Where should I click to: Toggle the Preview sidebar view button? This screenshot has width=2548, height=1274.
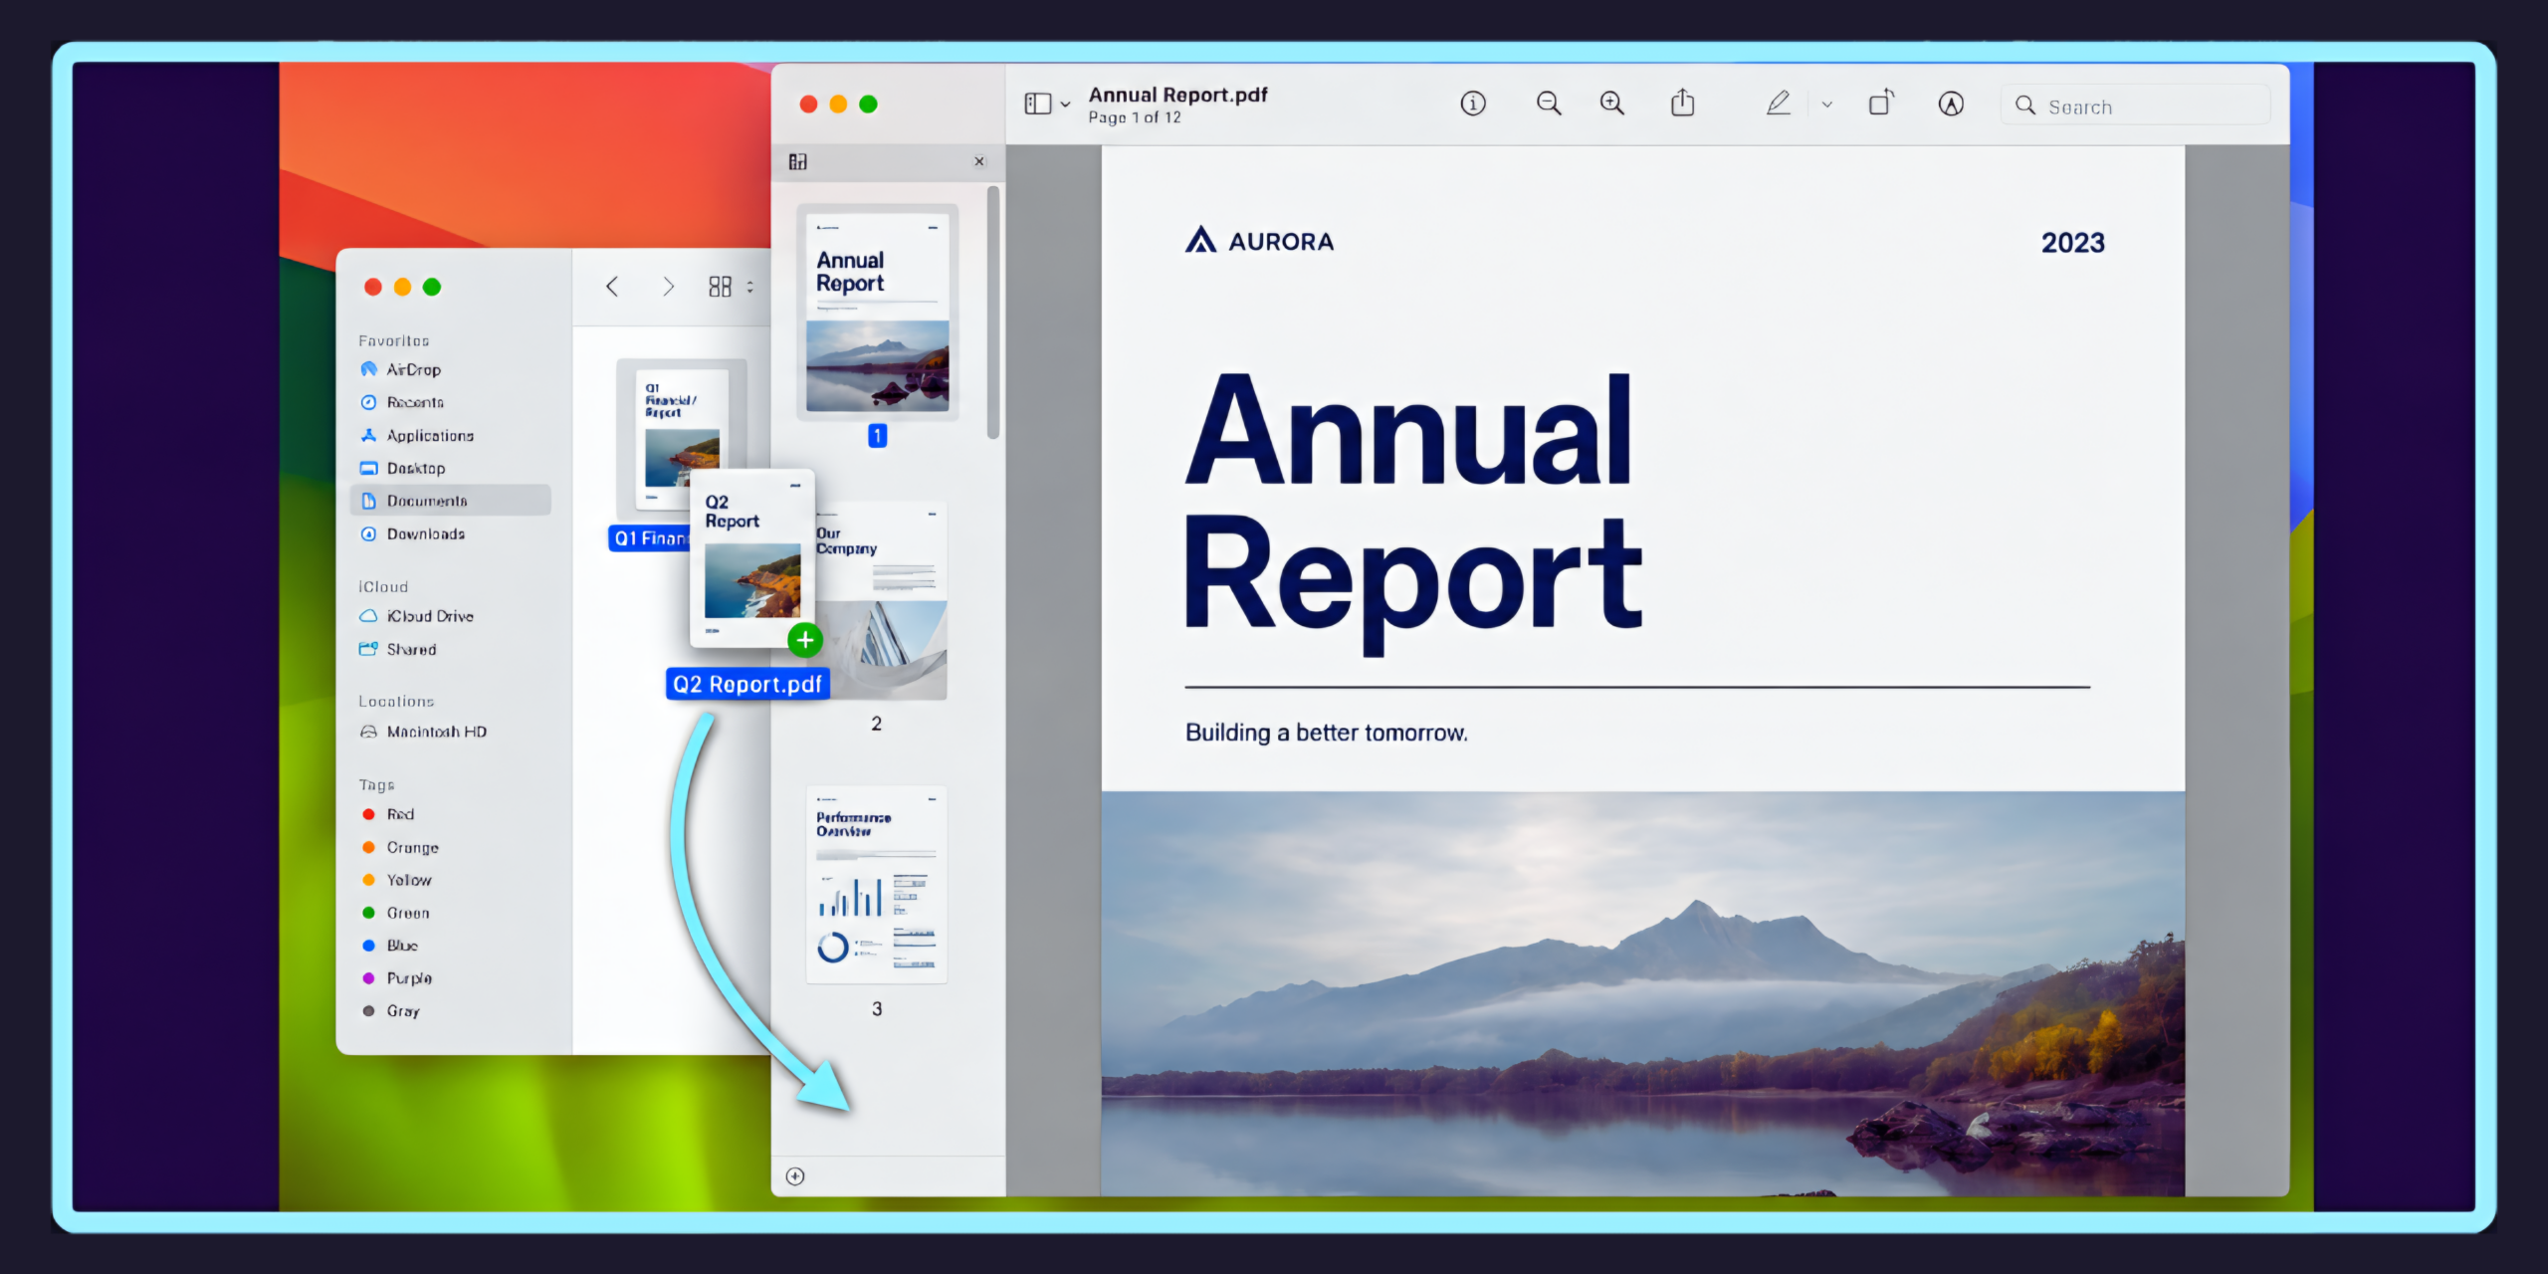point(1038,104)
